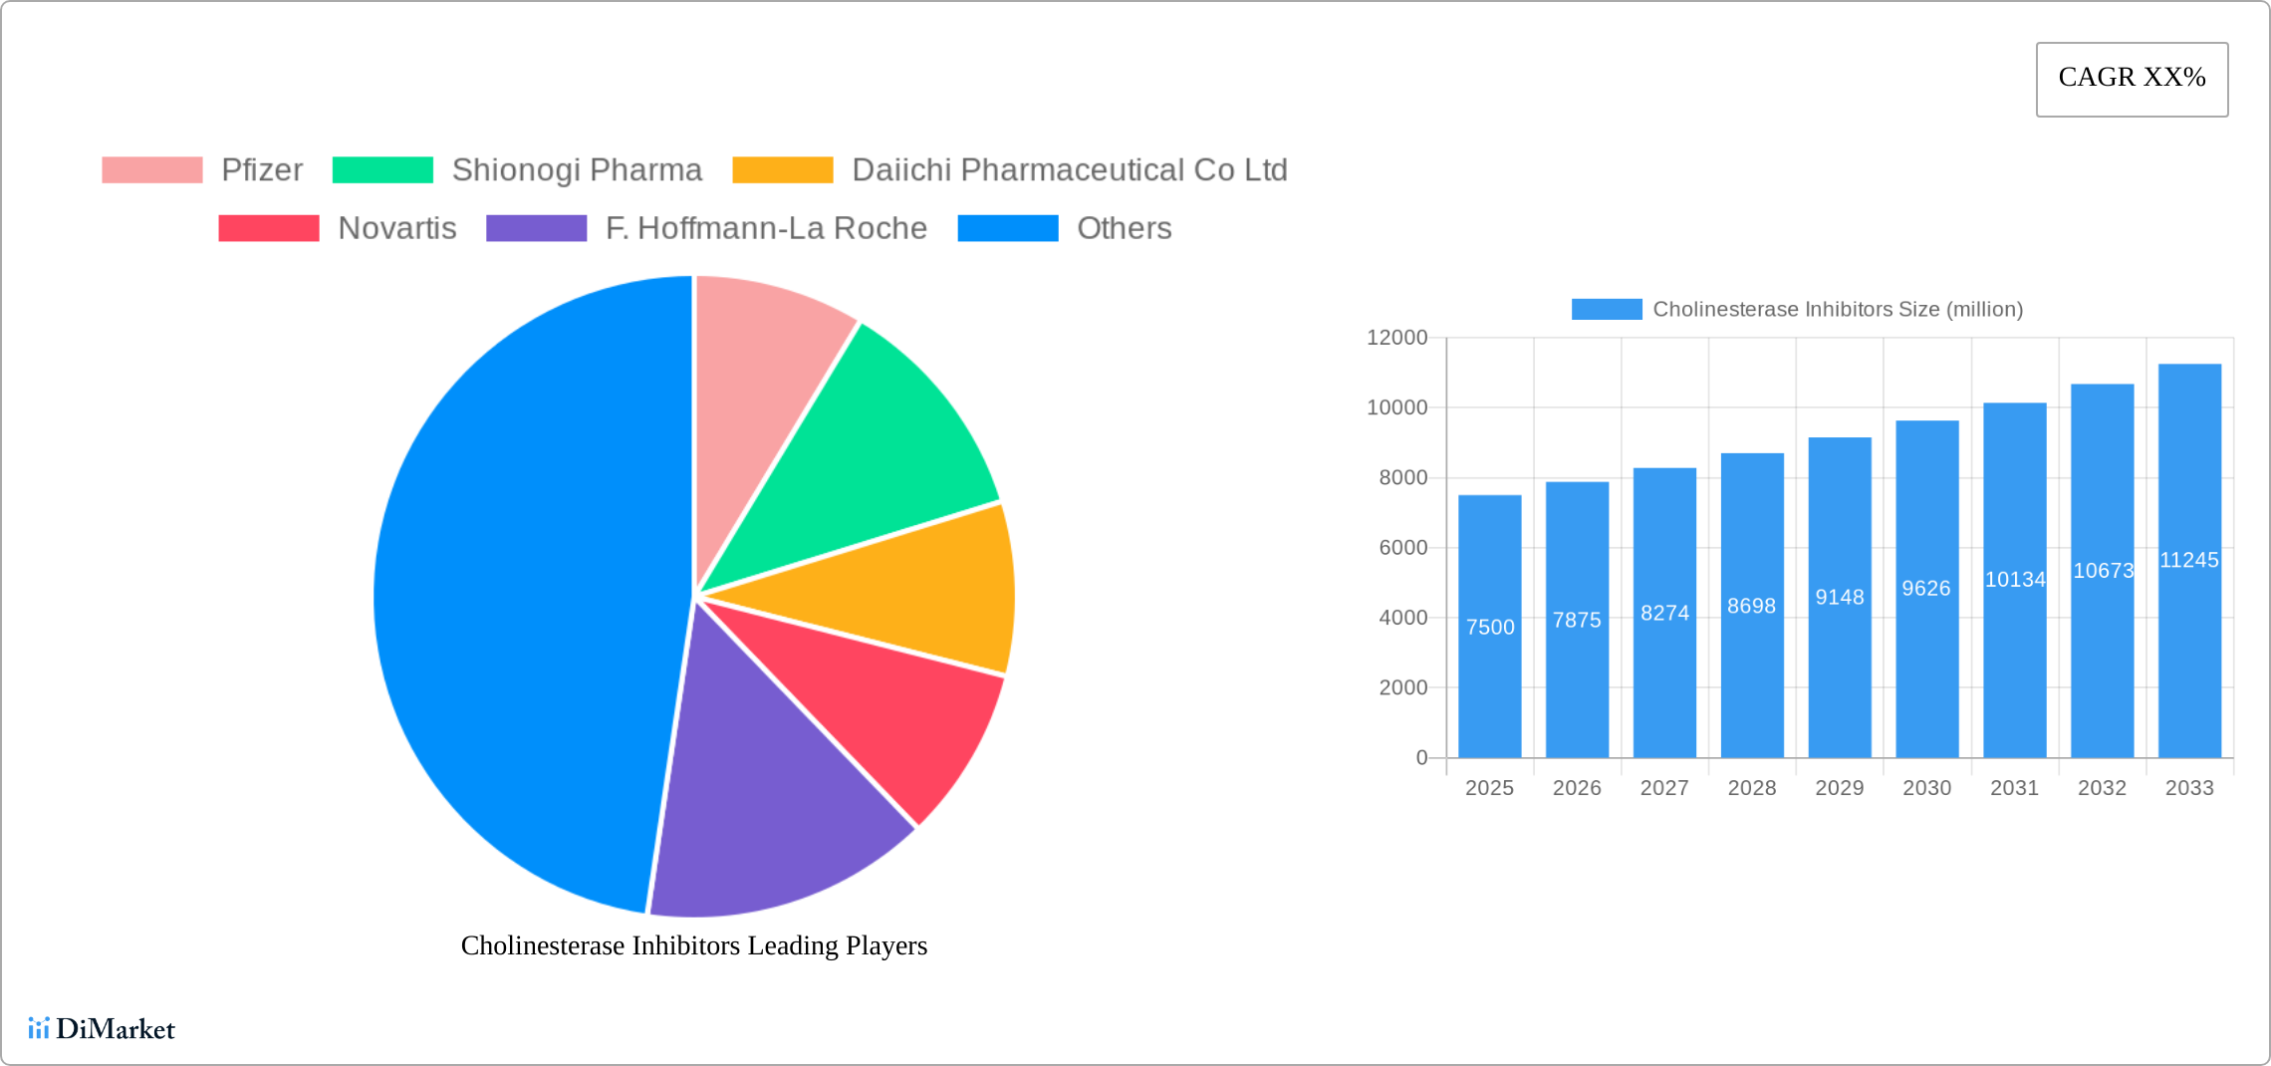Click the bar chart legend marker icon
2271x1066 pixels.
click(1607, 309)
